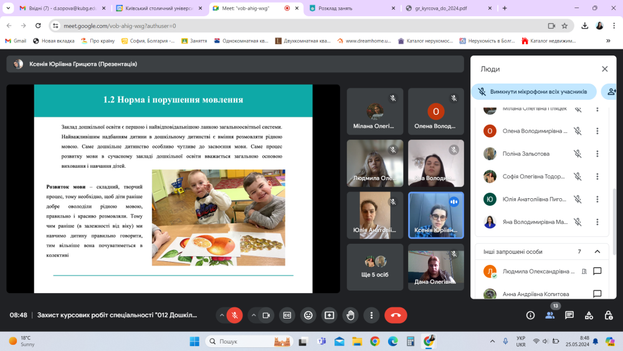Reload the Meet page
623x351 pixels.
[38, 26]
